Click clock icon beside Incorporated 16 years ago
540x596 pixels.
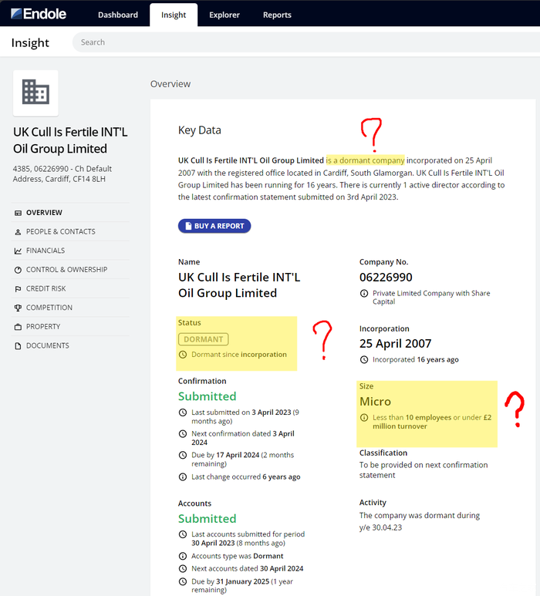click(364, 359)
